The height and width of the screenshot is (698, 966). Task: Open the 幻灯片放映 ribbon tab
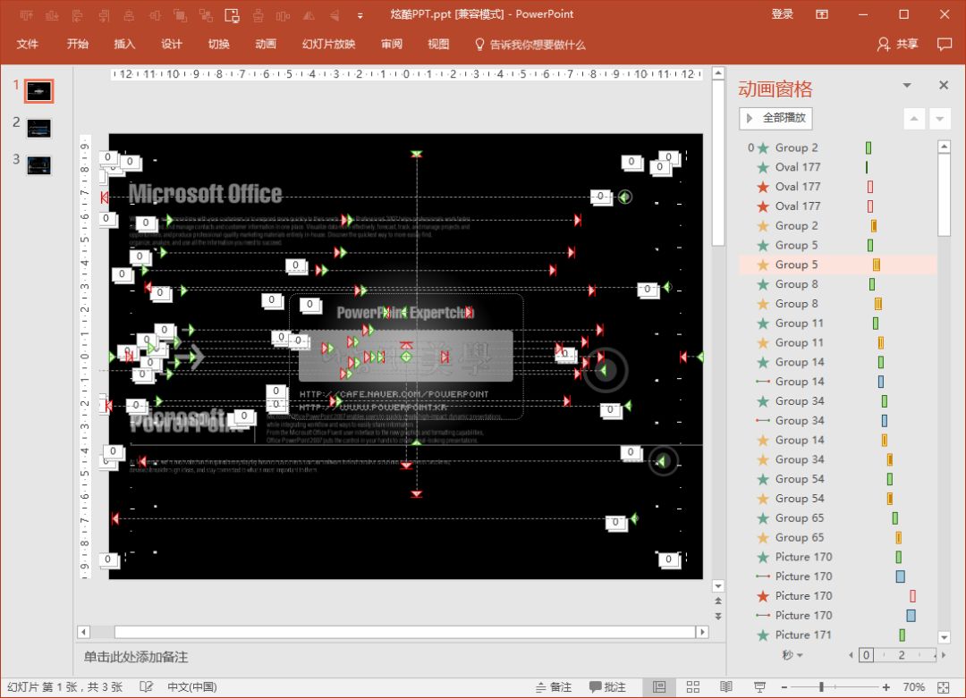point(328,44)
